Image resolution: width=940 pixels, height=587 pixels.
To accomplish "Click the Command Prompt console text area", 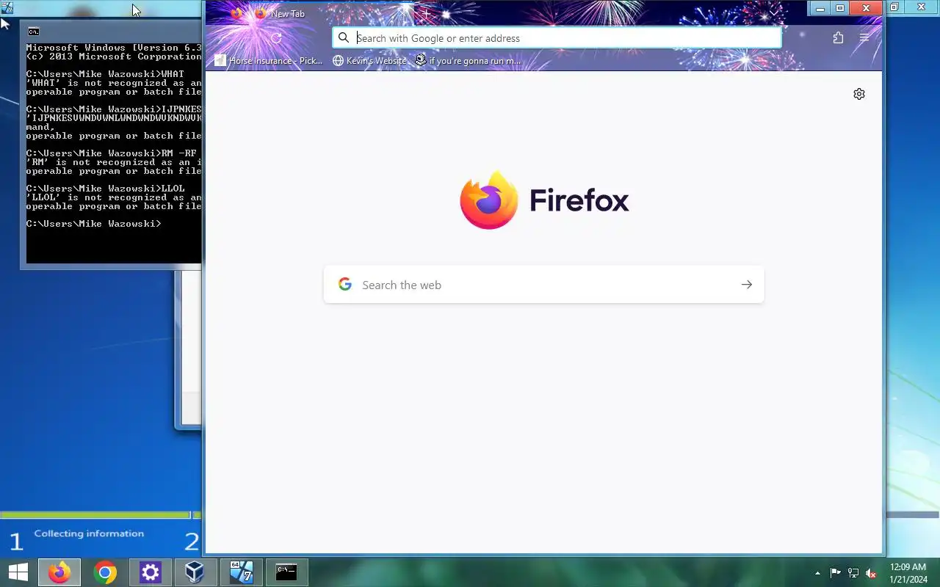I will (114, 153).
